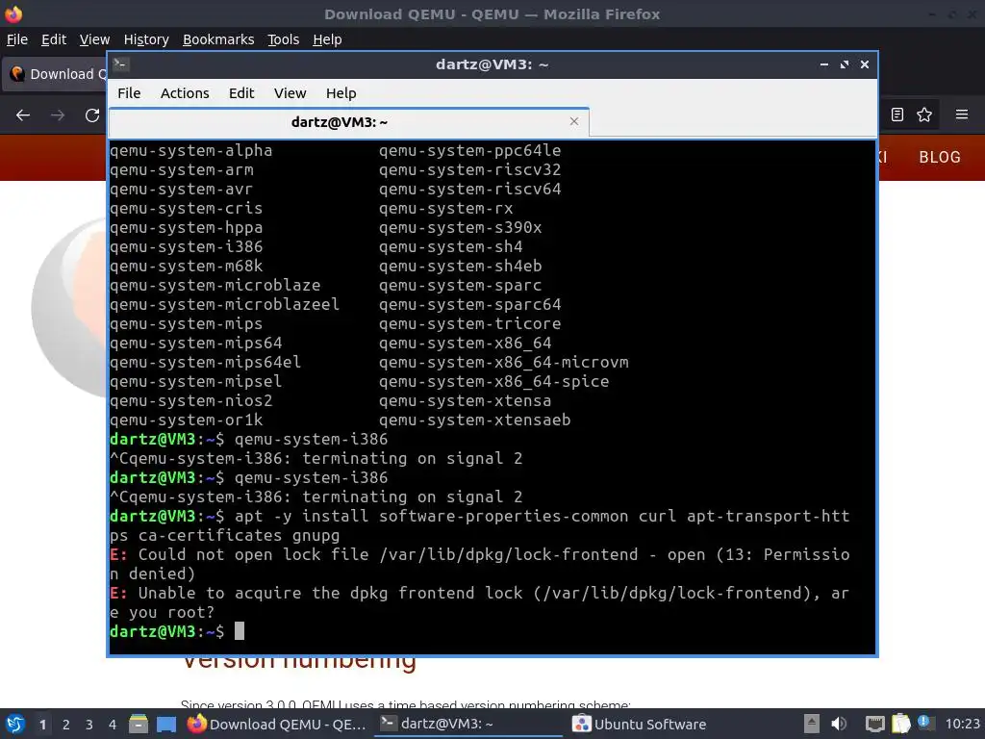Reload the page in Firefox
Screen dimensions: 985x739
point(92,115)
